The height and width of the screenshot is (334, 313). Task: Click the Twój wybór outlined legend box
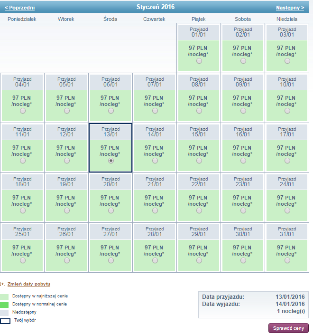click(5, 321)
